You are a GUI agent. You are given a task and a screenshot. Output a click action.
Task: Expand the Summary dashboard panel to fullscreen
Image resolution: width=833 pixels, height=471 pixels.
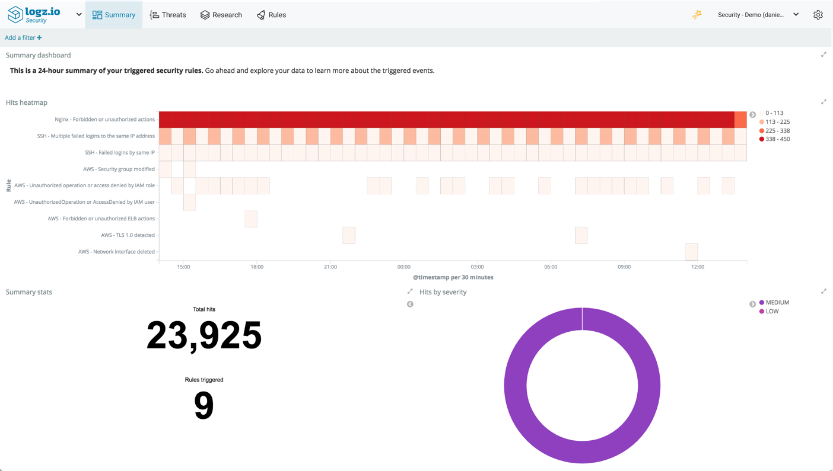pyautogui.click(x=824, y=55)
